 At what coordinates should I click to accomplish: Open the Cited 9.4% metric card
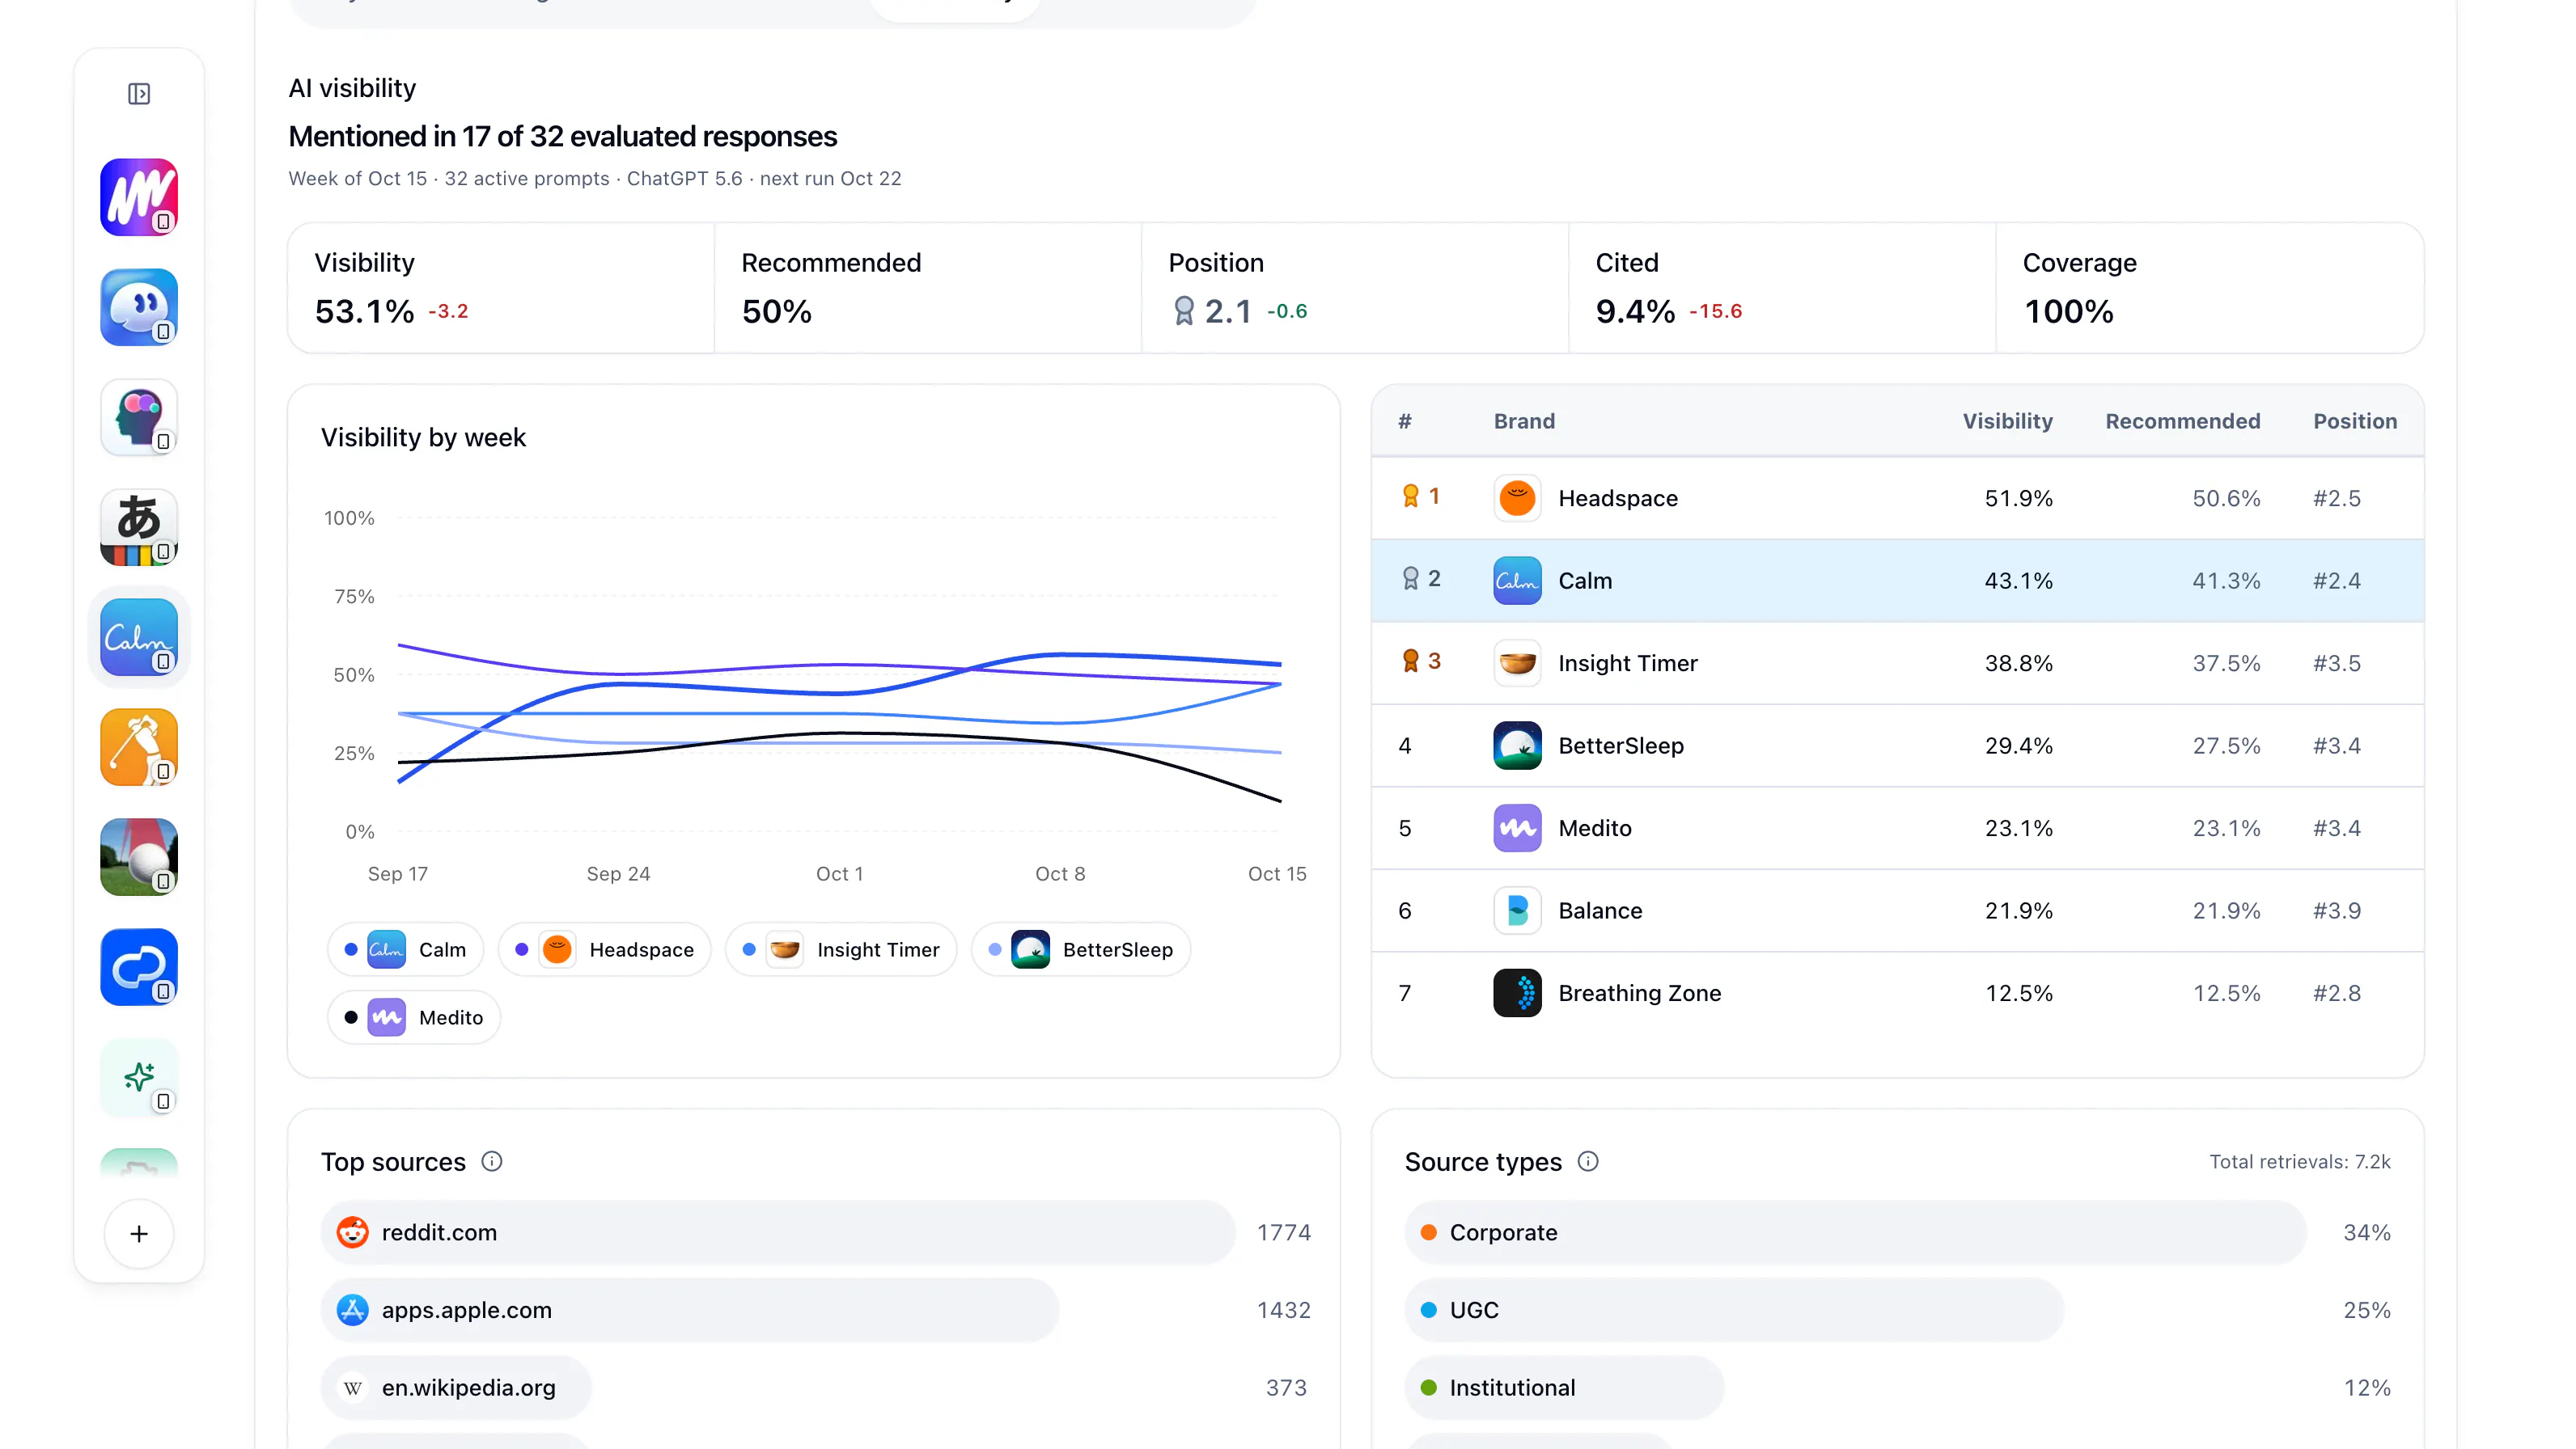[x=1782, y=288]
